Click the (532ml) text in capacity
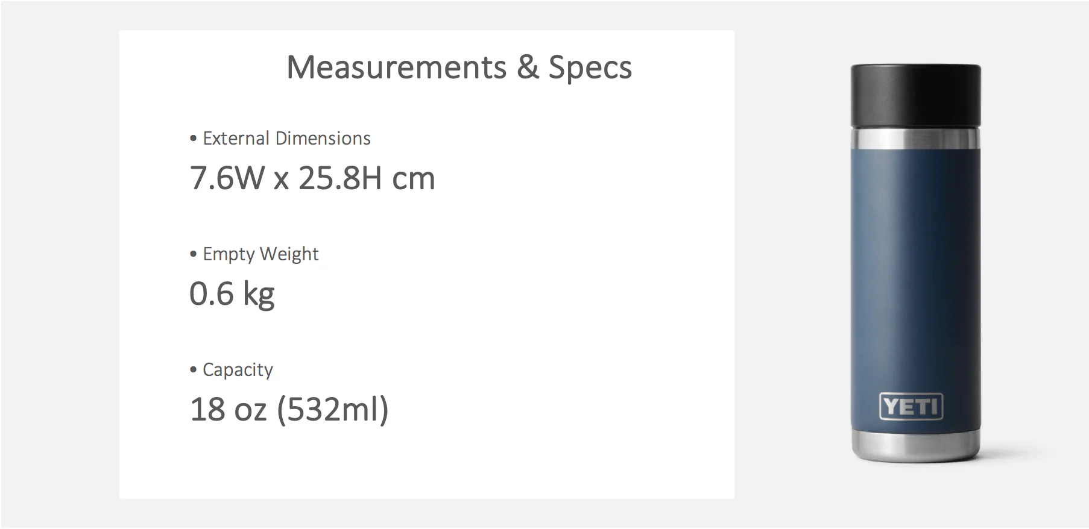 pyautogui.click(x=333, y=410)
